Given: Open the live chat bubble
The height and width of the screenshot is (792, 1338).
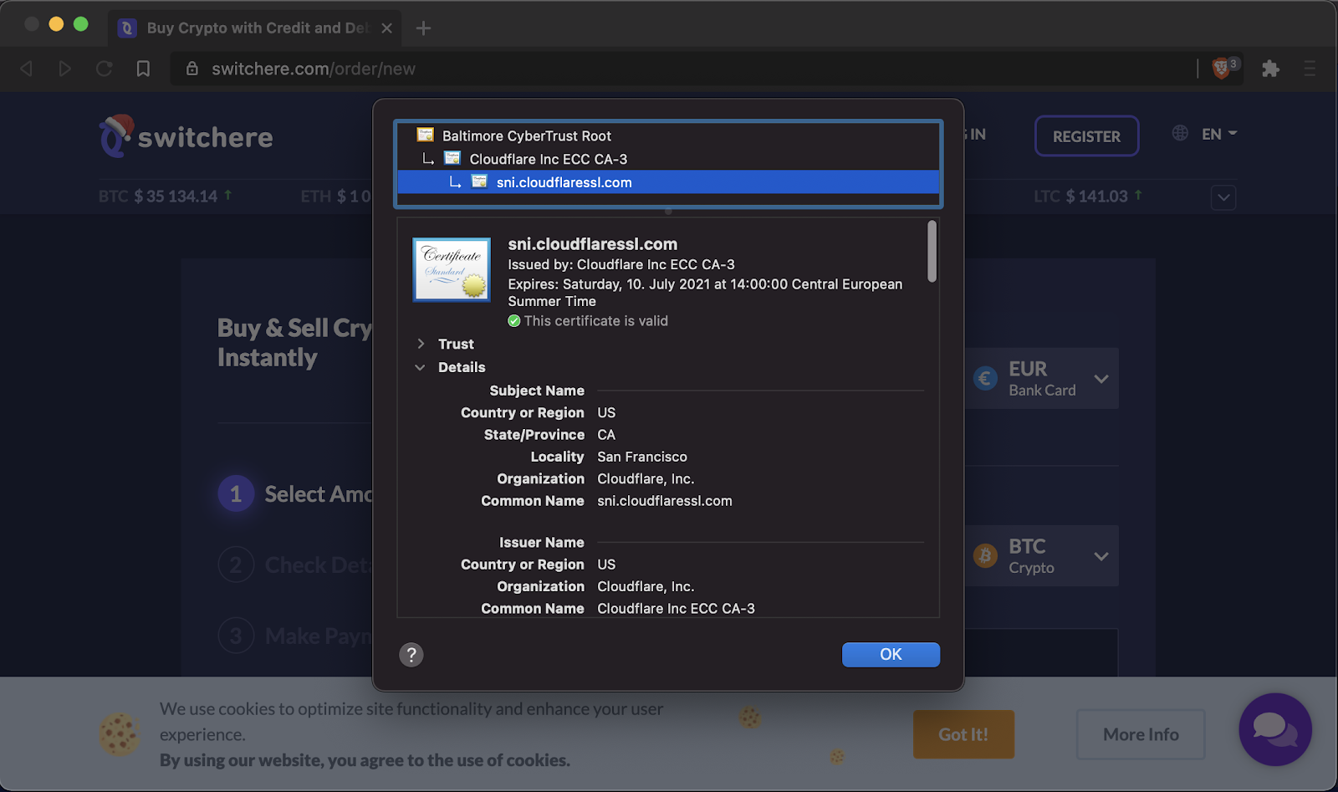Looking at the screenshot, I should (x=1275, y=729).
